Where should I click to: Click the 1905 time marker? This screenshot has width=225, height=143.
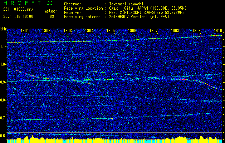pyautogui.click(x=111, y=31)
